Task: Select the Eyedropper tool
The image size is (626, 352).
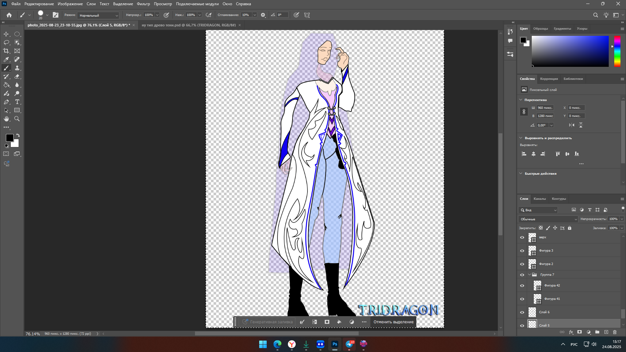Action: (6, 59)
